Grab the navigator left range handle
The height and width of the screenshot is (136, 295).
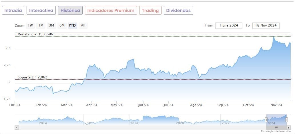[266, 120]
